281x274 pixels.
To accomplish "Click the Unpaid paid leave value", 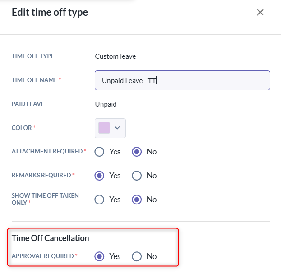I will tap(106, 104).
